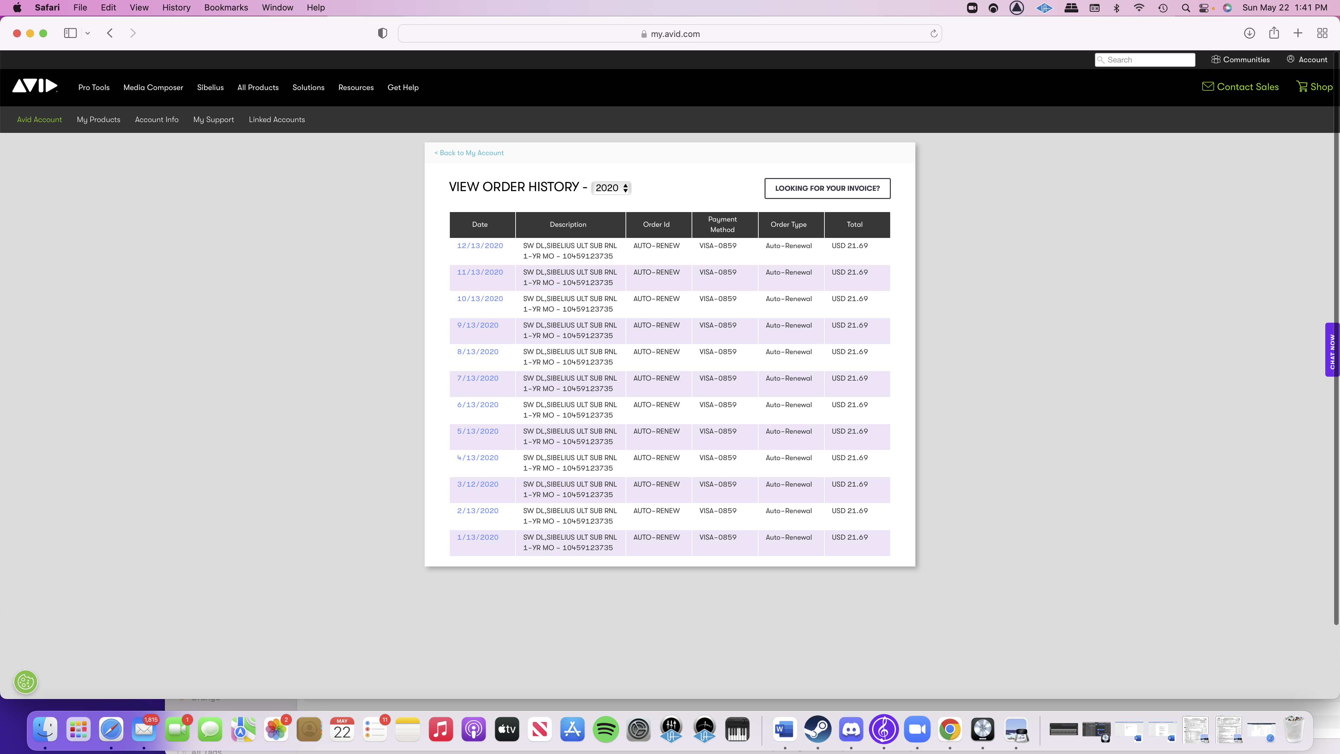Open Spotlight search in menu bar
1340x754 pixels.
(1186, 8)
